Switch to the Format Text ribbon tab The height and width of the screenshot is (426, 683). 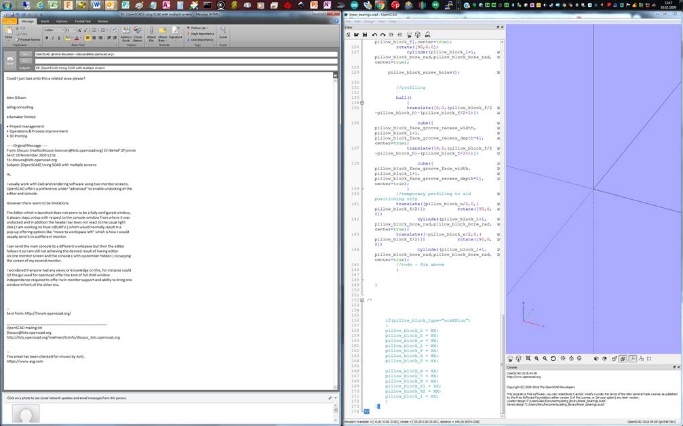click(83, 21)
